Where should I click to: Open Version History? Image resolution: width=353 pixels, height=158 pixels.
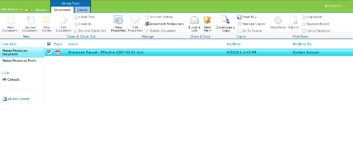[159, 17]
